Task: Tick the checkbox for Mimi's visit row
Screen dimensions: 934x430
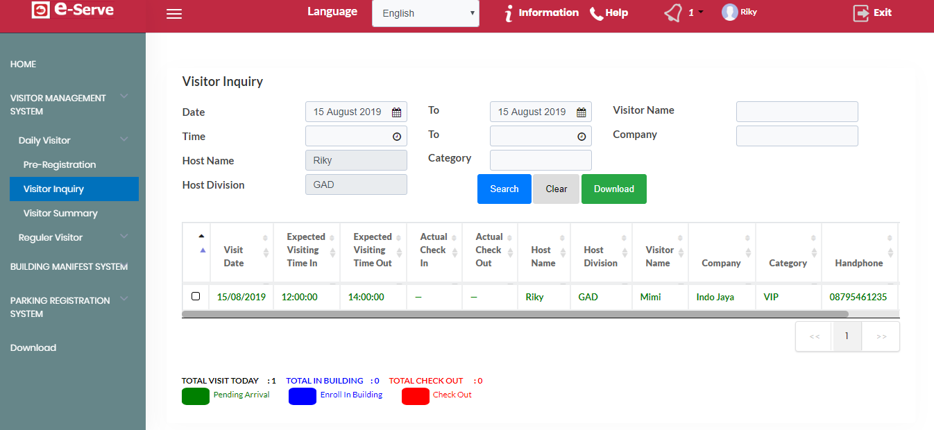Action: point(196,296)
